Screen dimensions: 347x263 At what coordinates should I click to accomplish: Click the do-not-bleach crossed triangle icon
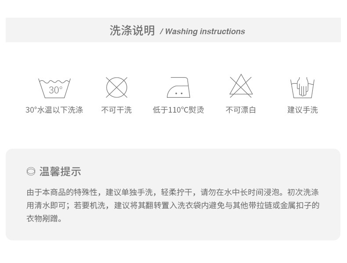pos(241,86)
